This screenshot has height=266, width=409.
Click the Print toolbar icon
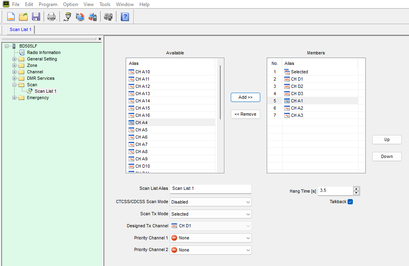pyautogui.click(x=51, y=17)
